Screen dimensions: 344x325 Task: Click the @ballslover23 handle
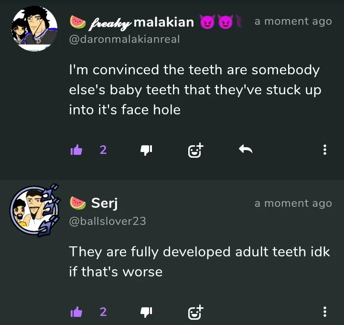pos(107,221)
